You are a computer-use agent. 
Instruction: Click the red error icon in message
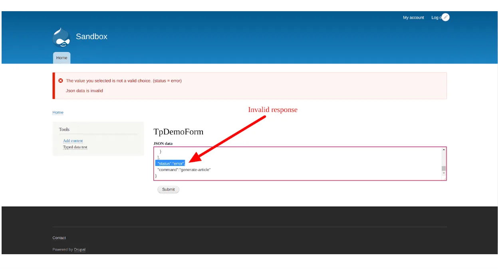click(61, 81)
